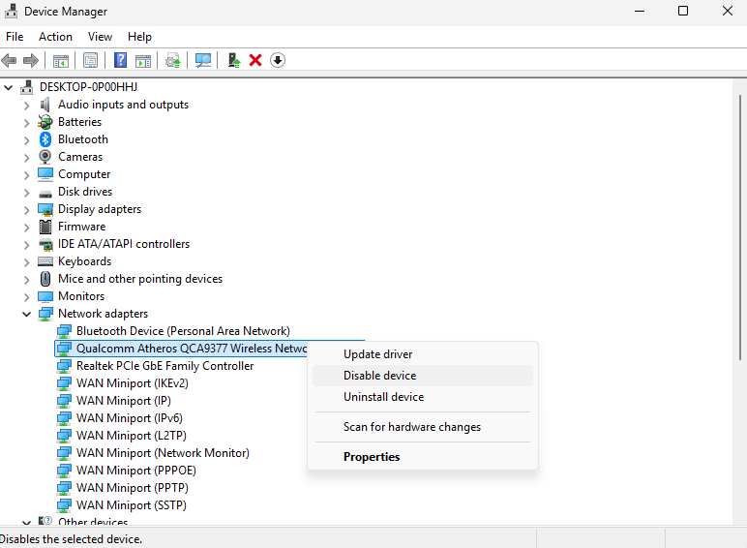Image resolution: width=747 pixels, height=548 pixels.
Task: Collapse the Network adapters category
Action: pyautogui.click(x=27, y=314)
